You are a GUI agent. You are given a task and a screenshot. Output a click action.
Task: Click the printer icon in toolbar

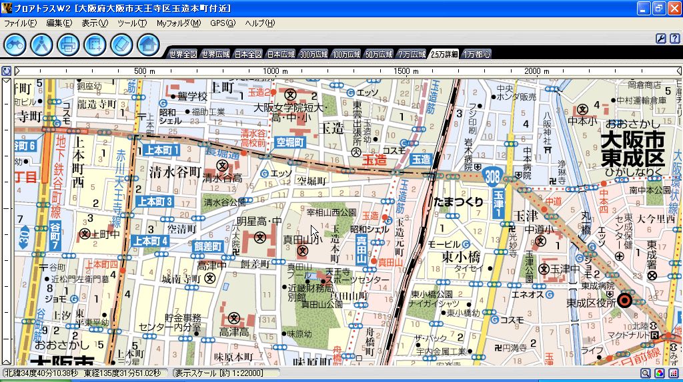tap(69, 45)
